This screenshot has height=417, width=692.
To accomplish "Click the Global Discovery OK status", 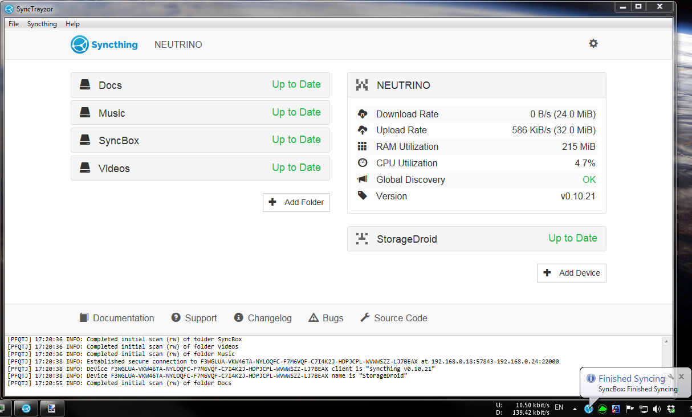I will click(x=589, y=179).
